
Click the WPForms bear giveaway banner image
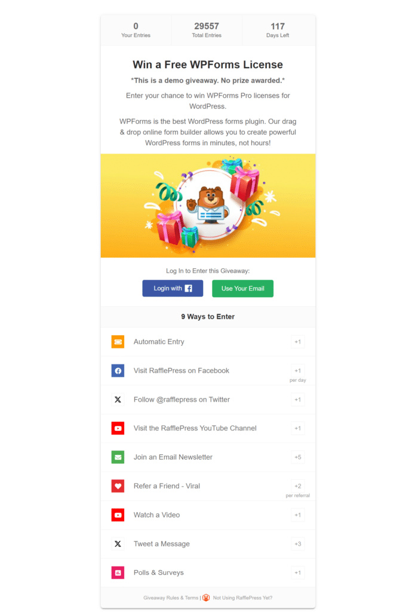(x=208, y=206)
